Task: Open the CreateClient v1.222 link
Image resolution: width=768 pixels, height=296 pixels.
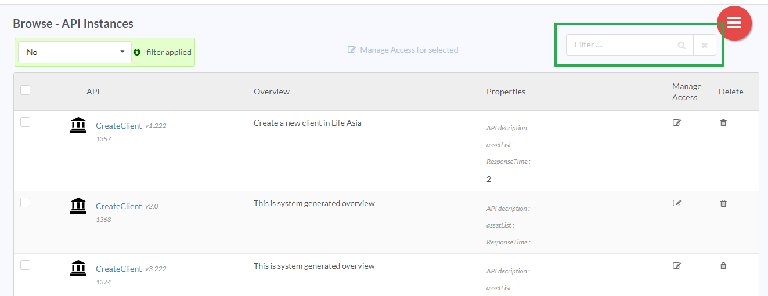Action: point(118,126)
